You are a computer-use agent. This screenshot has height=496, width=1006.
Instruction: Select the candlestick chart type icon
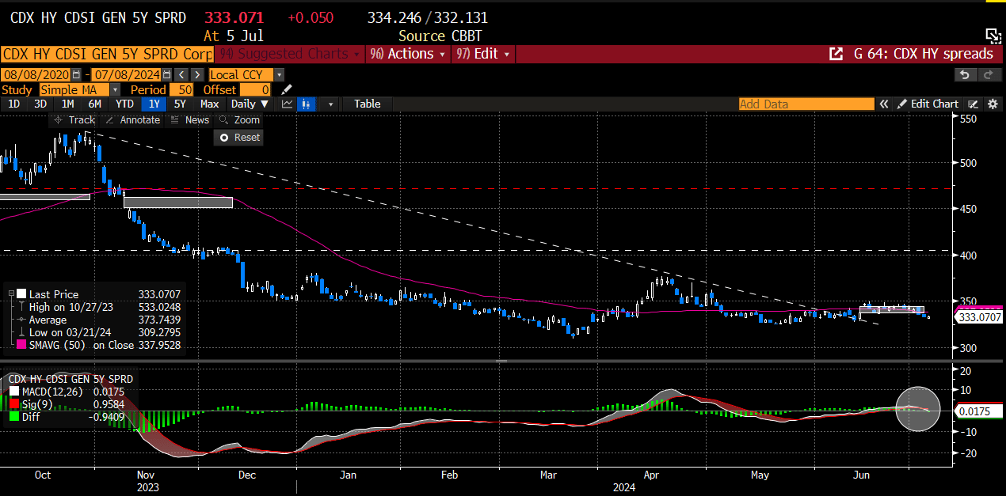pyautogui.click(x=307, y=104)
